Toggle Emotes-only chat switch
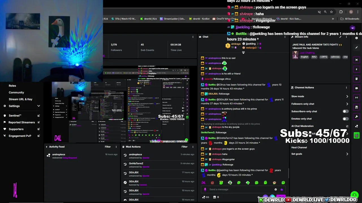 [346, 119]
